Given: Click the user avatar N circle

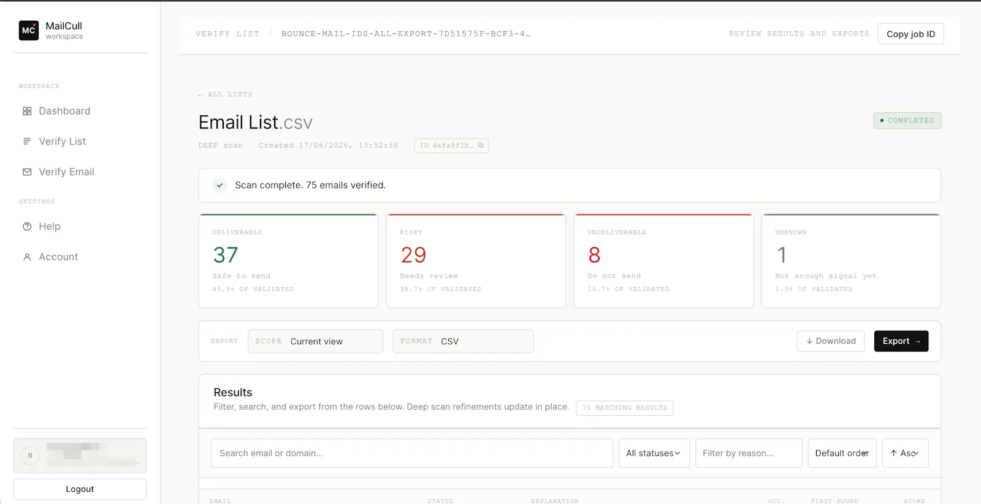Looking at the screenshot, I should click(x=30, y=456).
